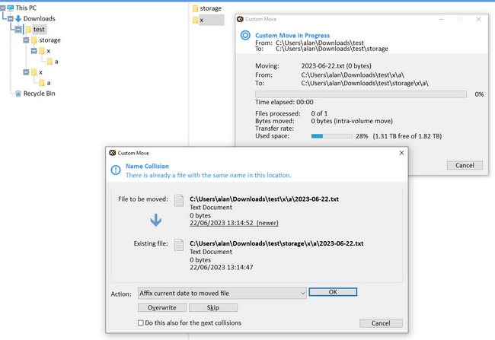Collapse the x node under storage
This screenshot has width=495, height=340.
coord(34,51)
